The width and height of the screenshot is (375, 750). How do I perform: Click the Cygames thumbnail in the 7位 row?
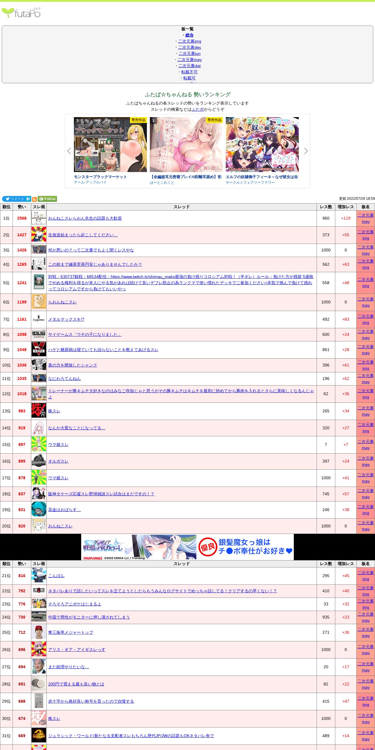(39, 319)
